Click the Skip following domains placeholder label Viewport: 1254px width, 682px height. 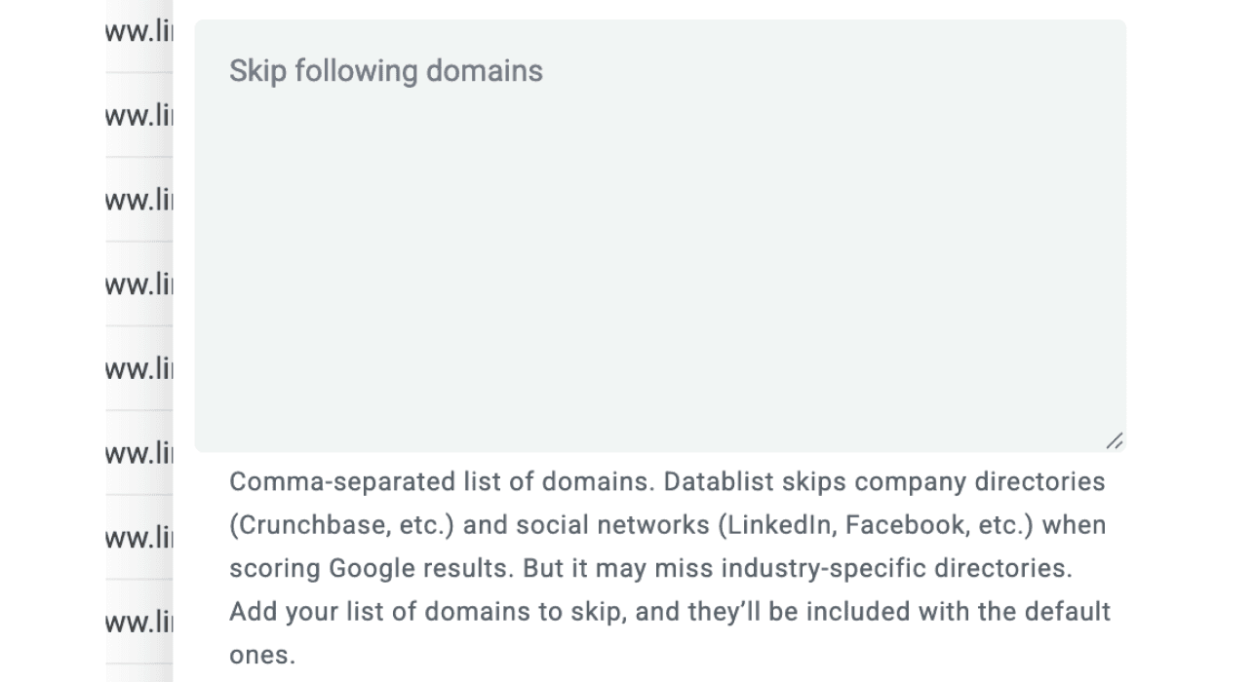[x=385, y=70]
